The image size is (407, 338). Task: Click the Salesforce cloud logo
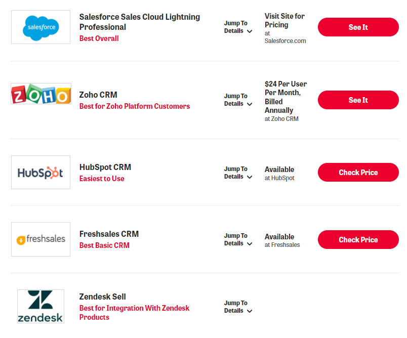pyautogui.click(x=40, y=27)
